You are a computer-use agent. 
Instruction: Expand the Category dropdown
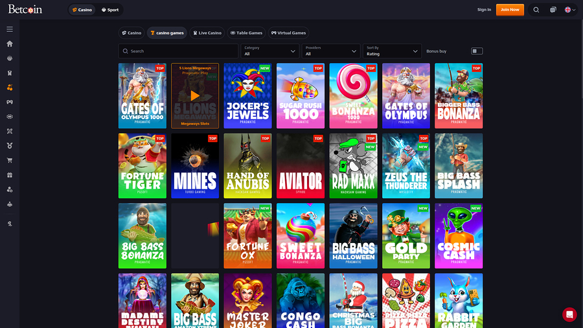point(270,51)
